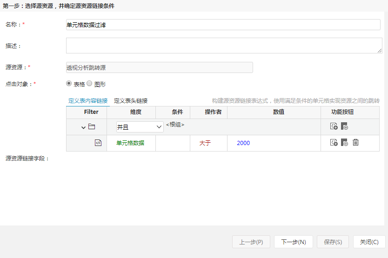The image size is (388, 258).
Task: Click add condition icon in root group row
Action: coord(334,126)
